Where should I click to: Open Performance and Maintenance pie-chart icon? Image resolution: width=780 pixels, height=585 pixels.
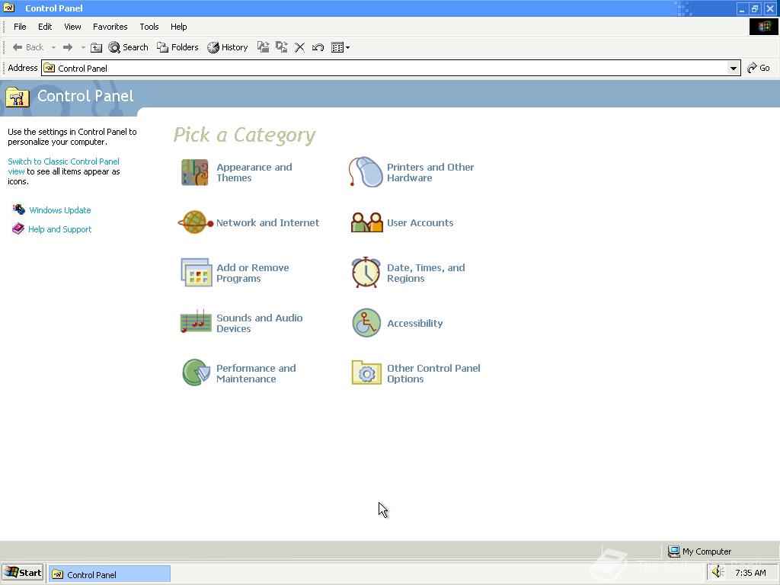pyautogui.click(x=196, y=372)
